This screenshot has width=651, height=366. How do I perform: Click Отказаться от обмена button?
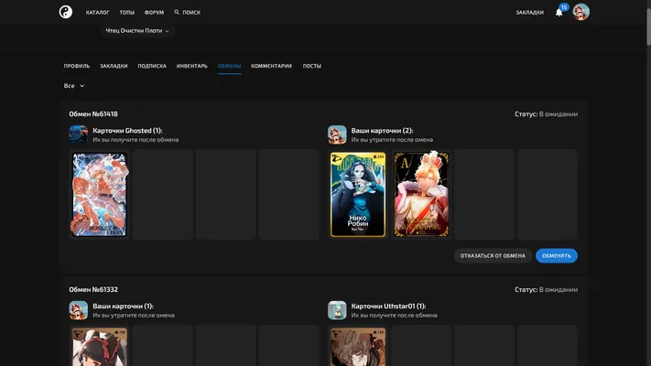493,255
